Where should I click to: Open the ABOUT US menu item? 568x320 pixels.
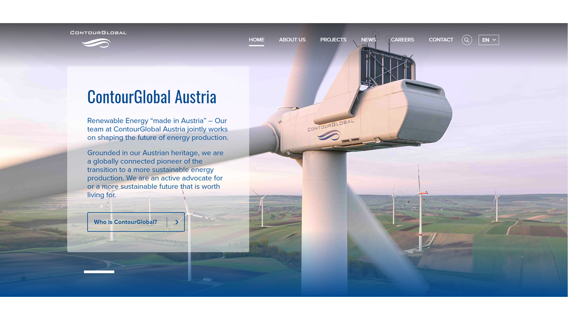coord(292,40)
